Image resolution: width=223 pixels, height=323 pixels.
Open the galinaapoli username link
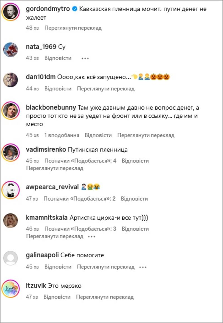(x=42, y=255)
